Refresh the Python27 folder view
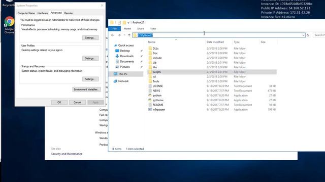 point(308,35)
